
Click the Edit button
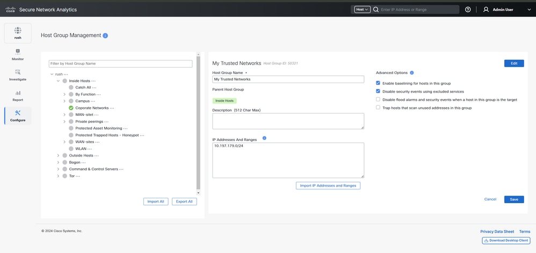coord(514,63)
